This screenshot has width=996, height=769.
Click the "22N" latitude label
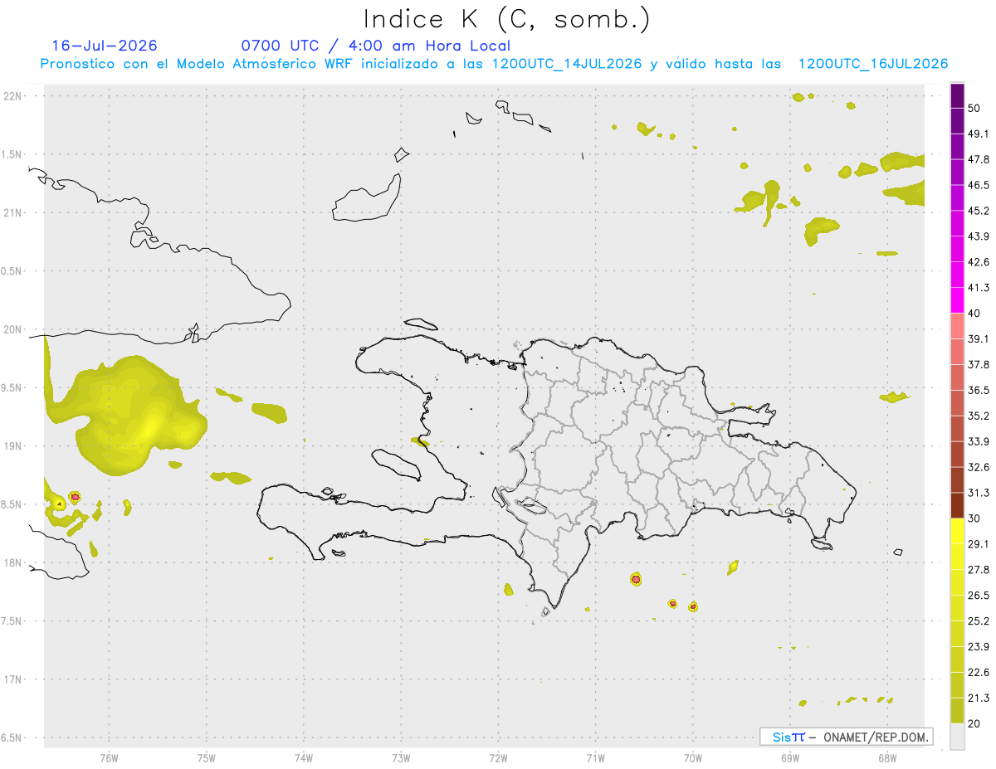coord(14,96)
